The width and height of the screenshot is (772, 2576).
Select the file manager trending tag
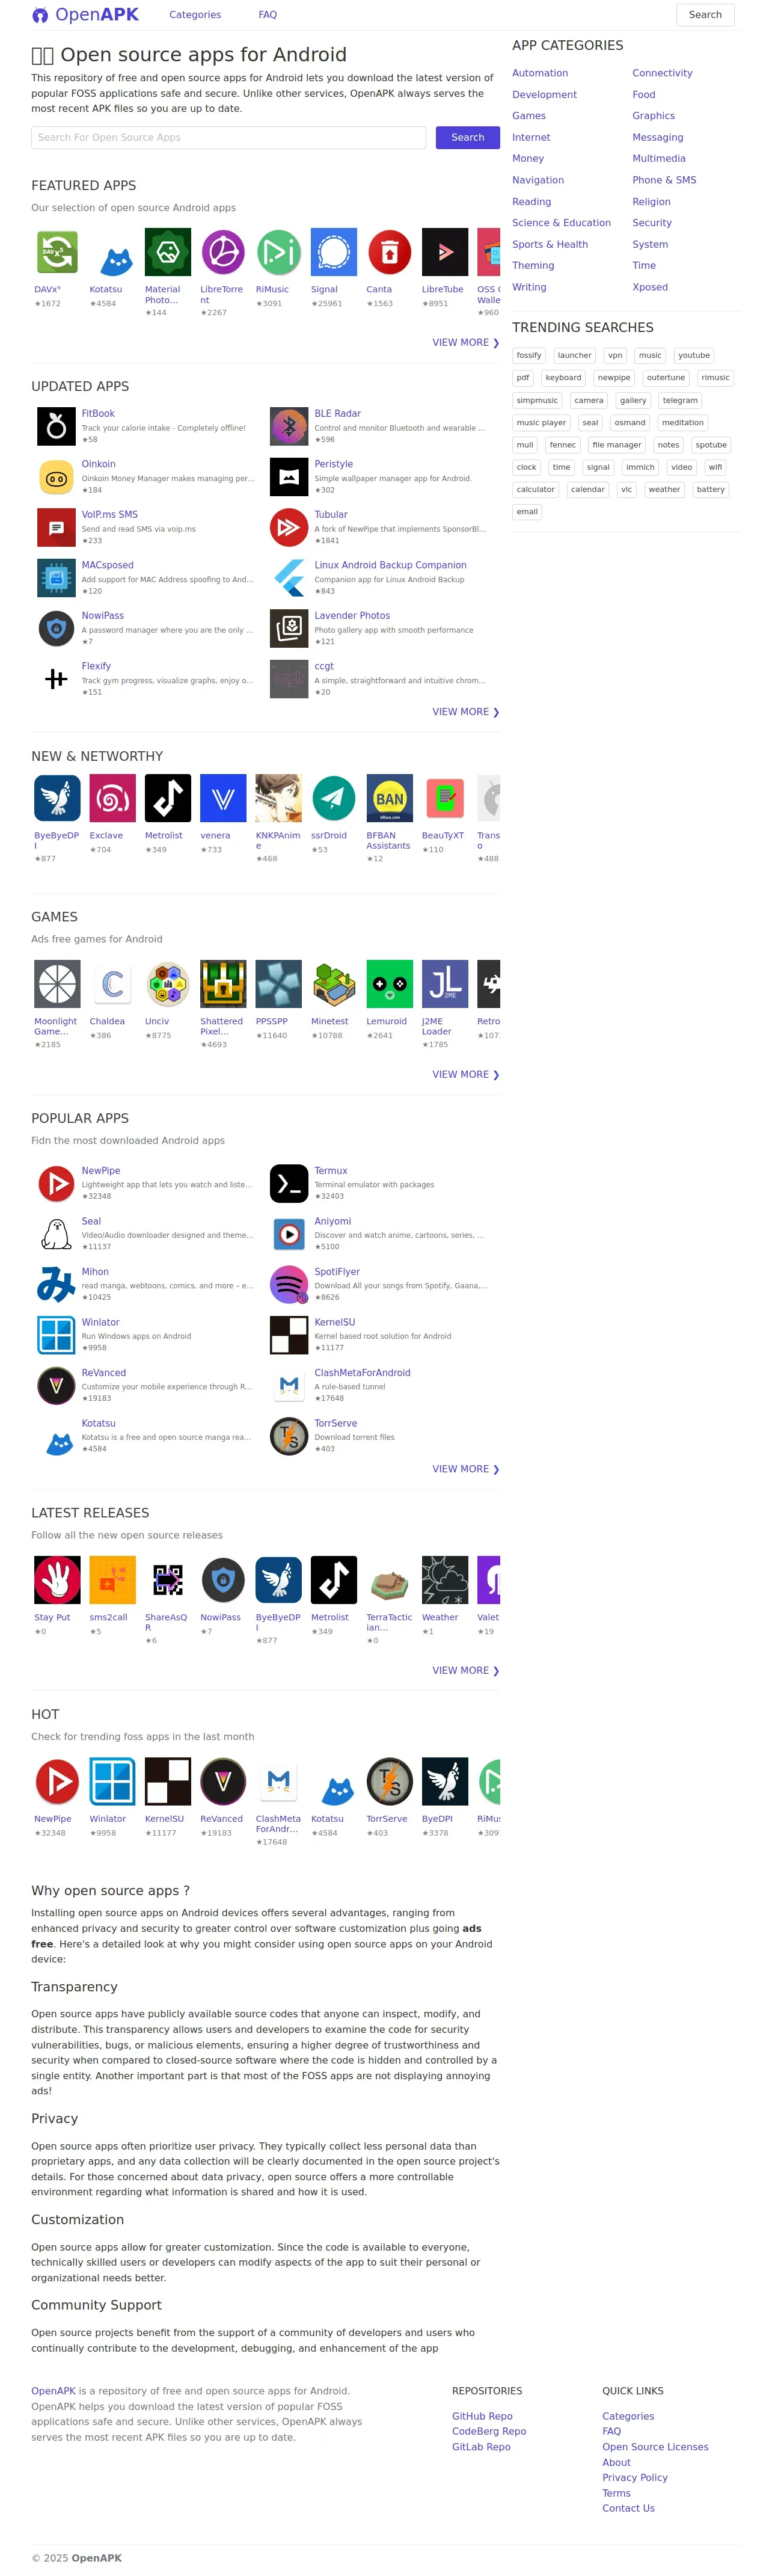617,445
